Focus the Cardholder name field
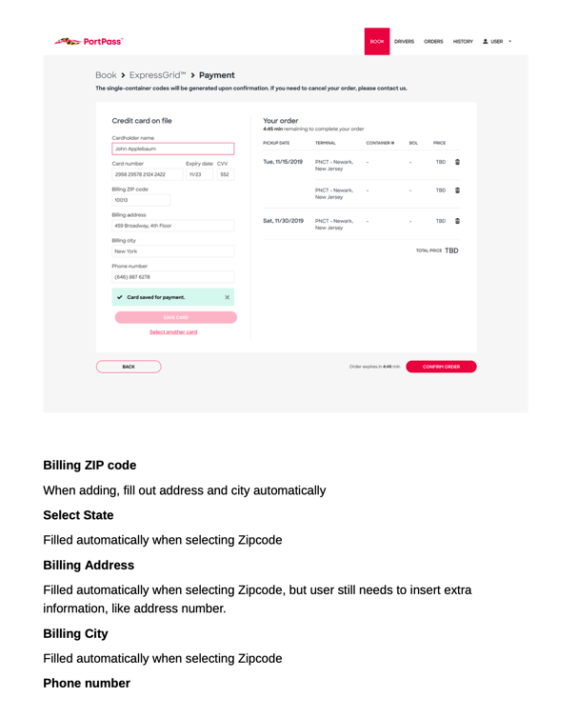577x718 pixels. tap(173, 149)
